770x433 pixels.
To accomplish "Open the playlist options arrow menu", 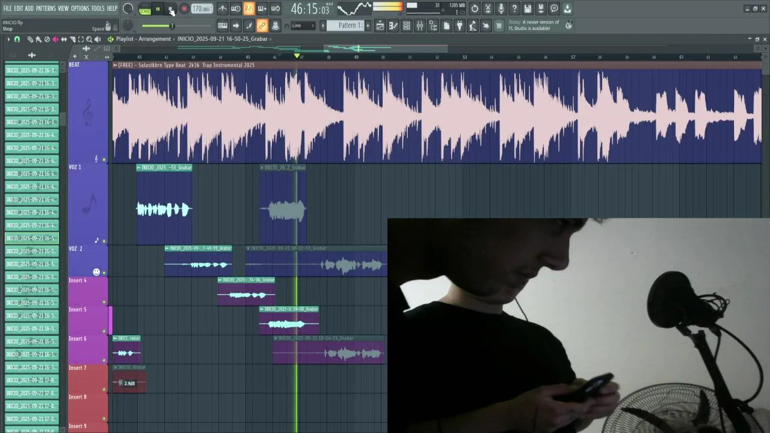I will (8, 39).
